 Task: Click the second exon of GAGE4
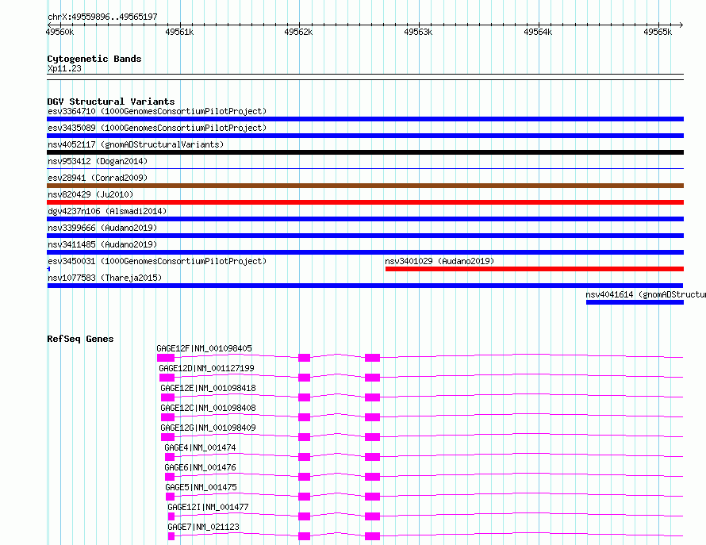pos(305,457)
